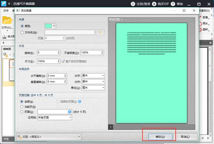
Task: Click the green background color swatch
Action: 48,26
